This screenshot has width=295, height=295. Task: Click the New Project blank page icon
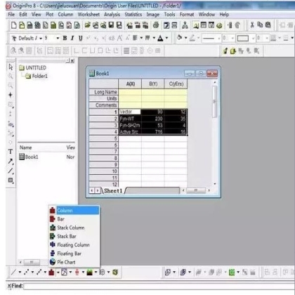point(14,25)
